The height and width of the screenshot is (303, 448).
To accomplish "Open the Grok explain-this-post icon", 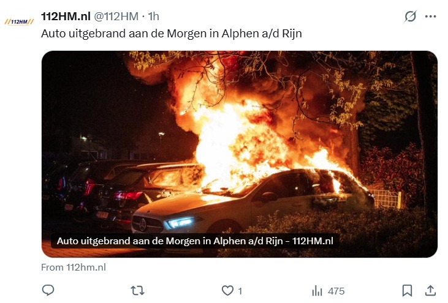I will (x=410, y=17).
